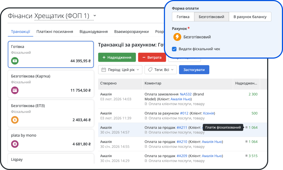Screen dimensions: 283x170
Task: Open client link Амалія Нью in #A209 row
Action: point(212,156)
